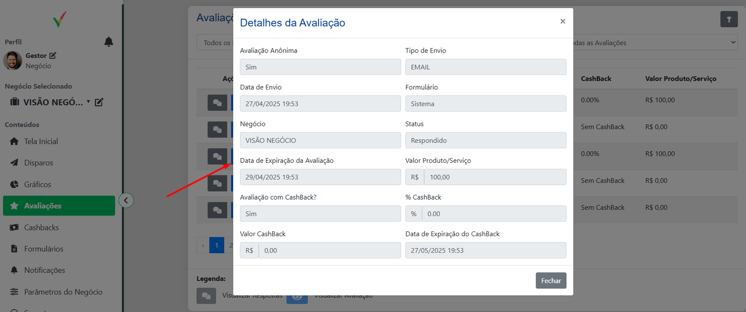Screen dimensions: 746x312
Task: Go to Disparos in sidebar
Action: point(38,163)
